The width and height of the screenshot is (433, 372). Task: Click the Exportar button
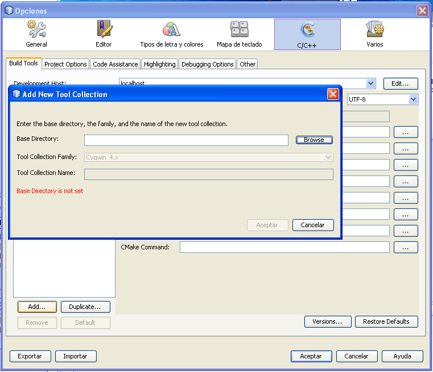pyautogui.click(x=30, y=356)
